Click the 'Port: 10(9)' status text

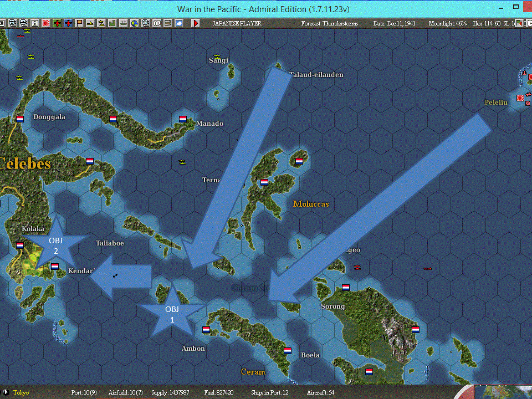tap(84, 392)
